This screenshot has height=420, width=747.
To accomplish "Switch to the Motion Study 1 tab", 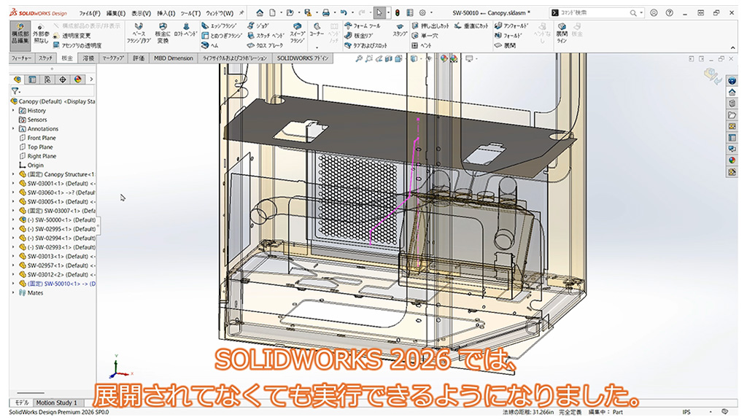I will 57,402.
